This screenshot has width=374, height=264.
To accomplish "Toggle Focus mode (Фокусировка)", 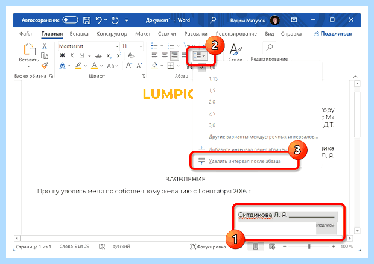I will point(208,247).
